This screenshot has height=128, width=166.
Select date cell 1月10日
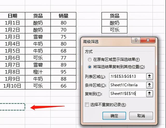point(12,86)
